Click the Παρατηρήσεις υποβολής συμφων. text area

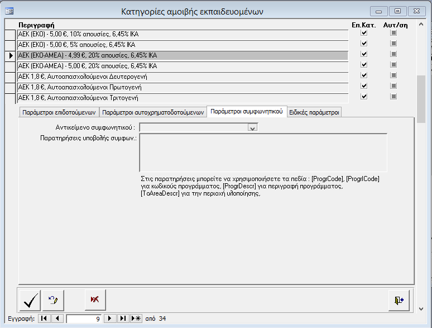(x=263, y=151)
